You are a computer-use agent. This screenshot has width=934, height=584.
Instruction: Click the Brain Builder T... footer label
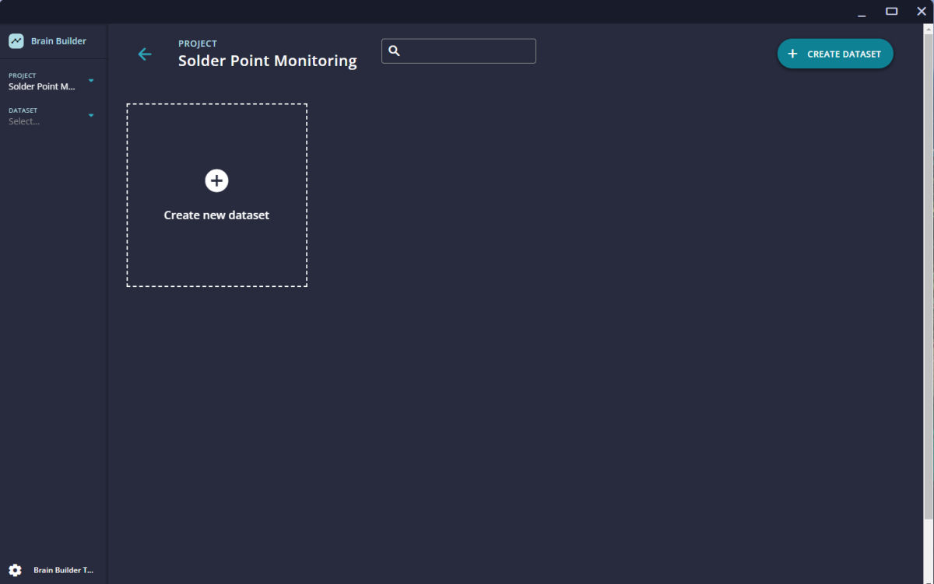click(63, 570)
